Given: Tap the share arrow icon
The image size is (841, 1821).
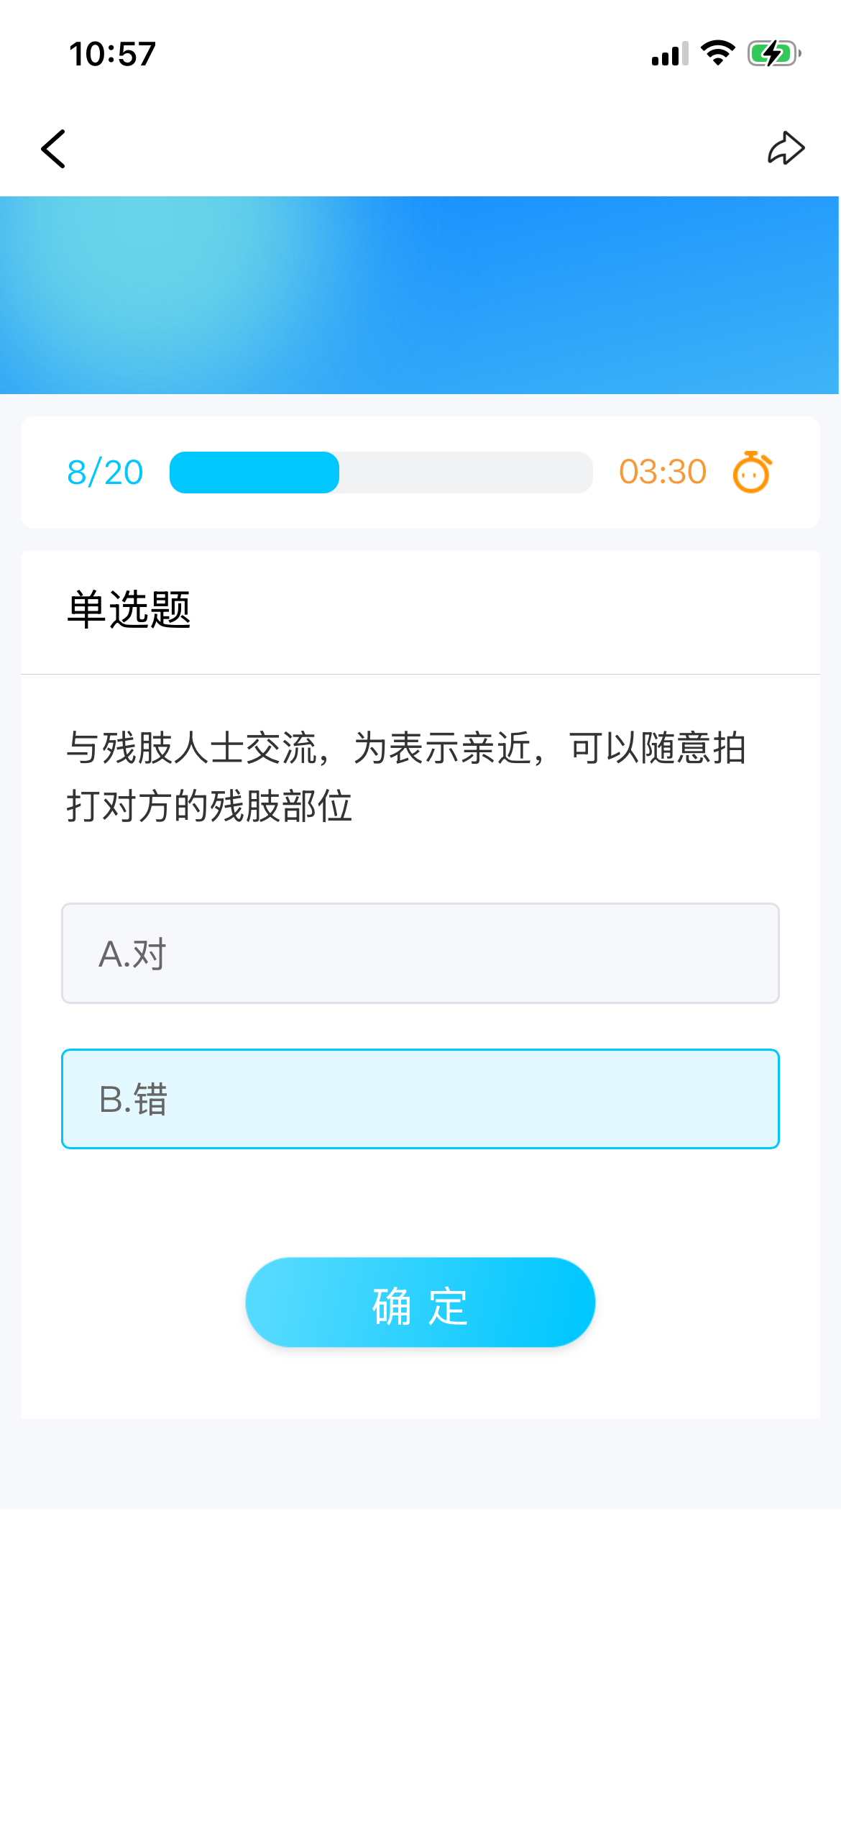Looking at the screenshot, I should click(x=786, y=148).
